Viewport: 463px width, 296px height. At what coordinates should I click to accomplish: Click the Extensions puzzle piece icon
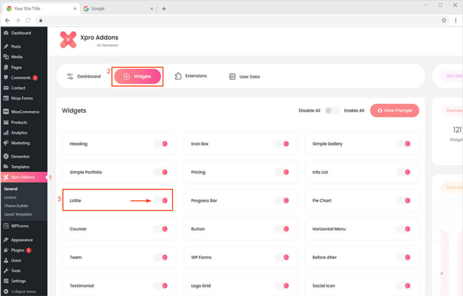178,76
